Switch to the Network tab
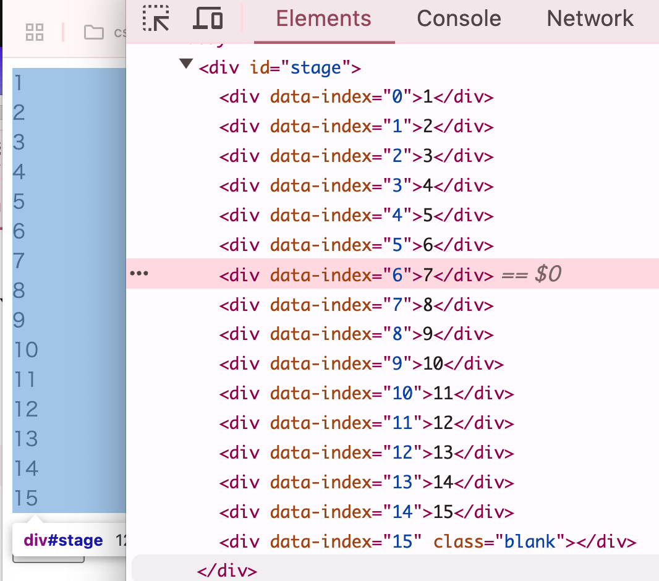Viewport: 659px width, 581px height. 590,19
